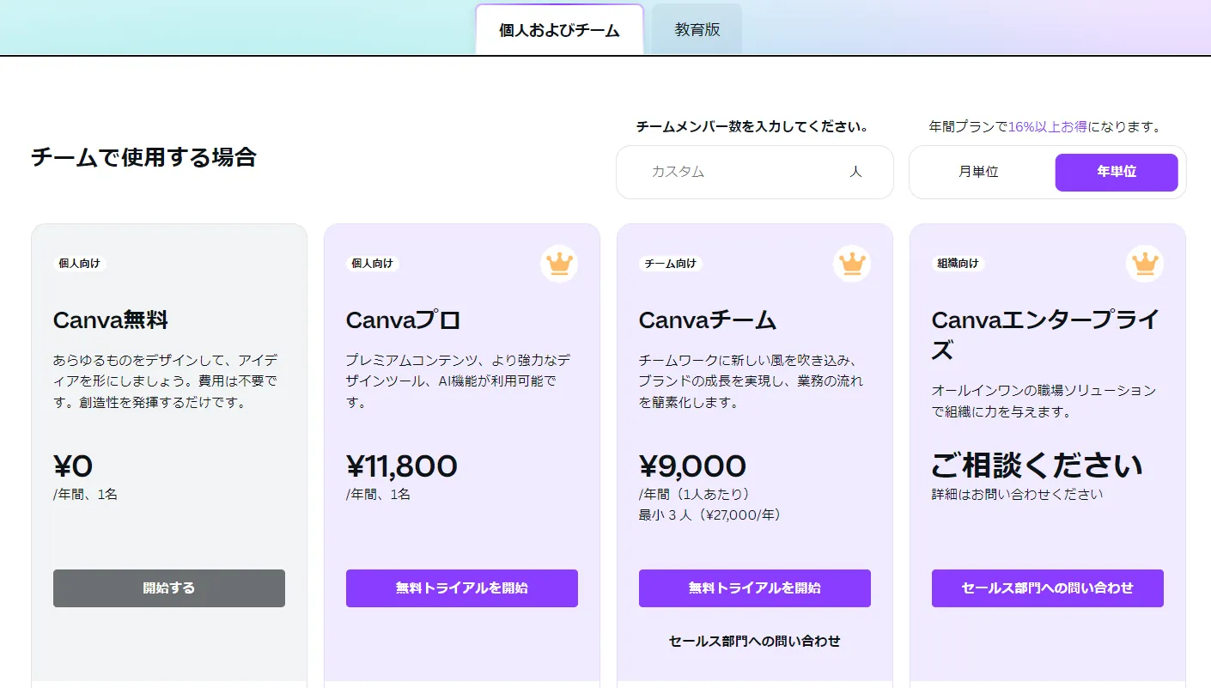Switch billing to 月単位

[x=979, y=172]
